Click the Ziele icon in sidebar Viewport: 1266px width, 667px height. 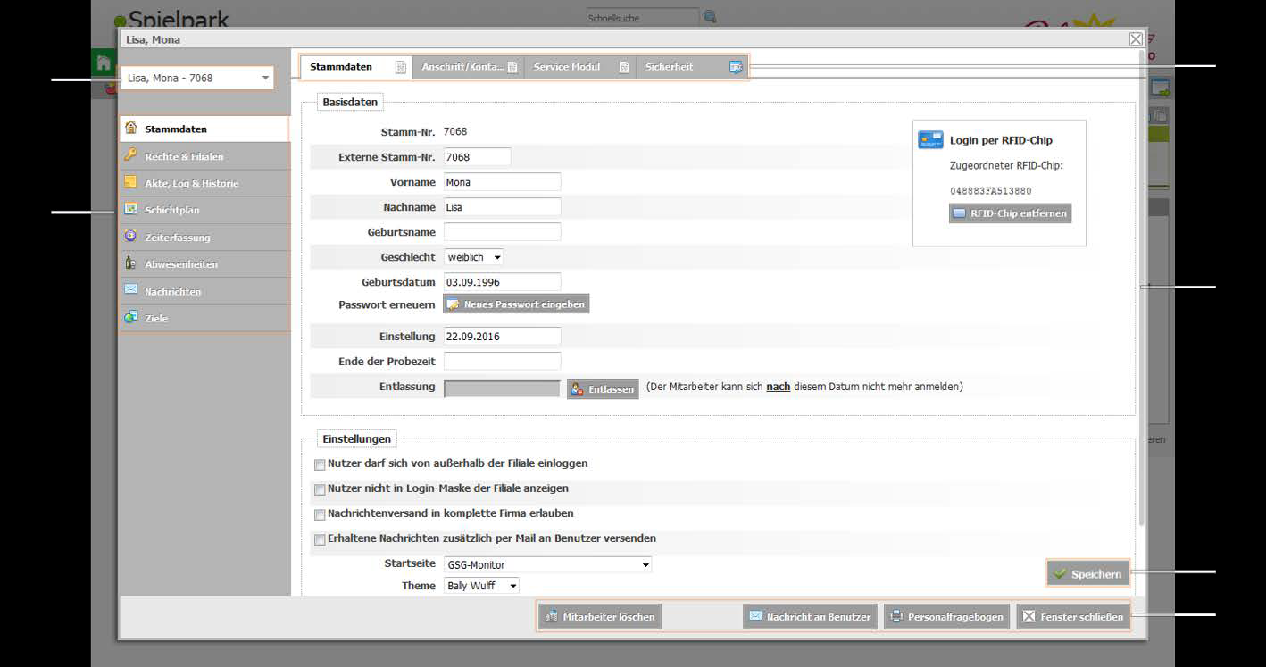130,317
